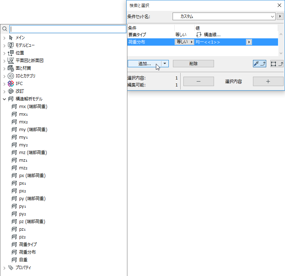Expand the IFC category

click(x=5, y=84)
